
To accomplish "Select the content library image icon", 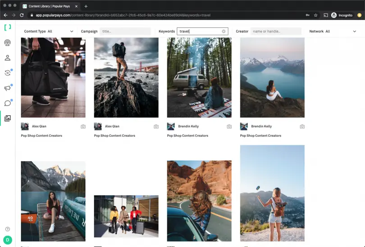I will pos(7,118).
